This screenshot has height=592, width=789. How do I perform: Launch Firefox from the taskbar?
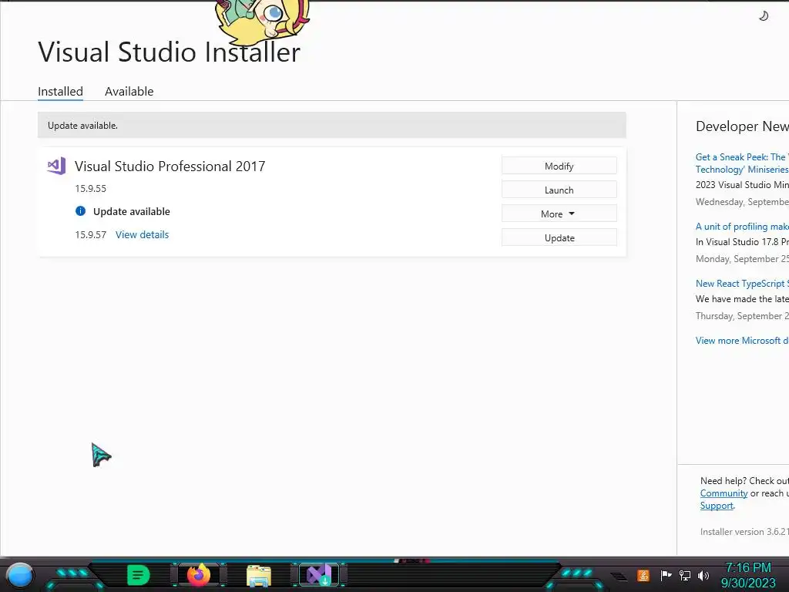pos(198,575)
